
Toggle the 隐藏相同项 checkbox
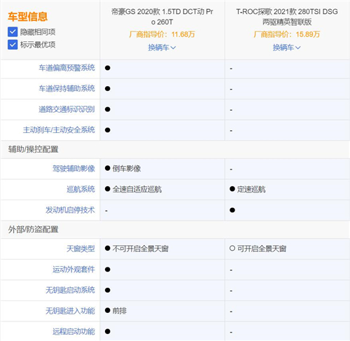13,32
